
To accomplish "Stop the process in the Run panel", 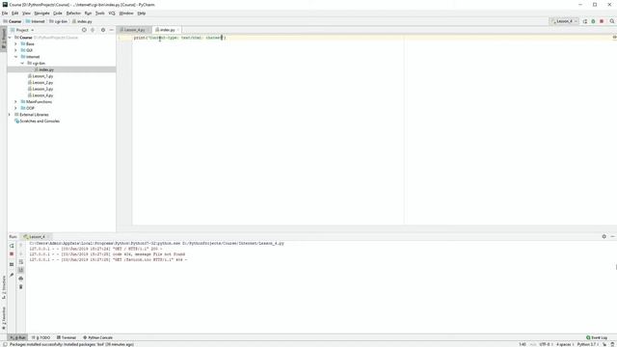I will click(x=12, y=254).
